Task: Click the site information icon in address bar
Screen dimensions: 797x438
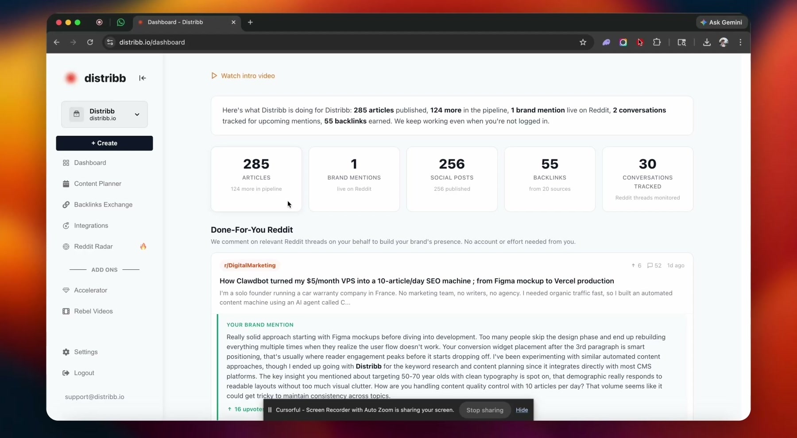Action: click(110, 42)
